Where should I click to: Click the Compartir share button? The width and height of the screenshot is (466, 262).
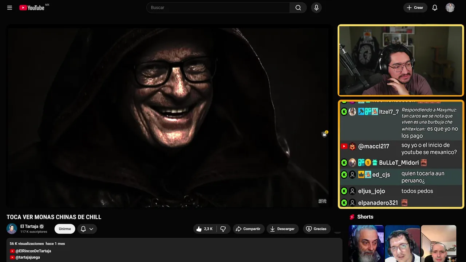pos(249,229)
